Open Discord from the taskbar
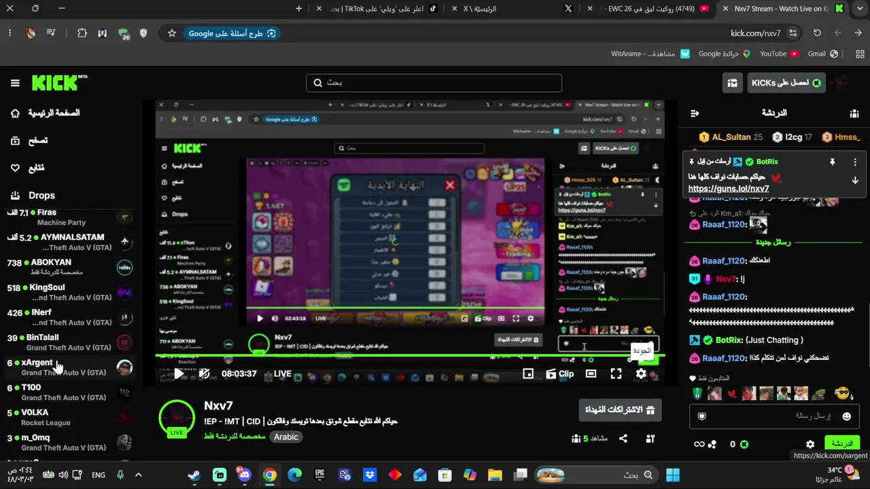The image size is (870, 489). (x=244, y=475)
